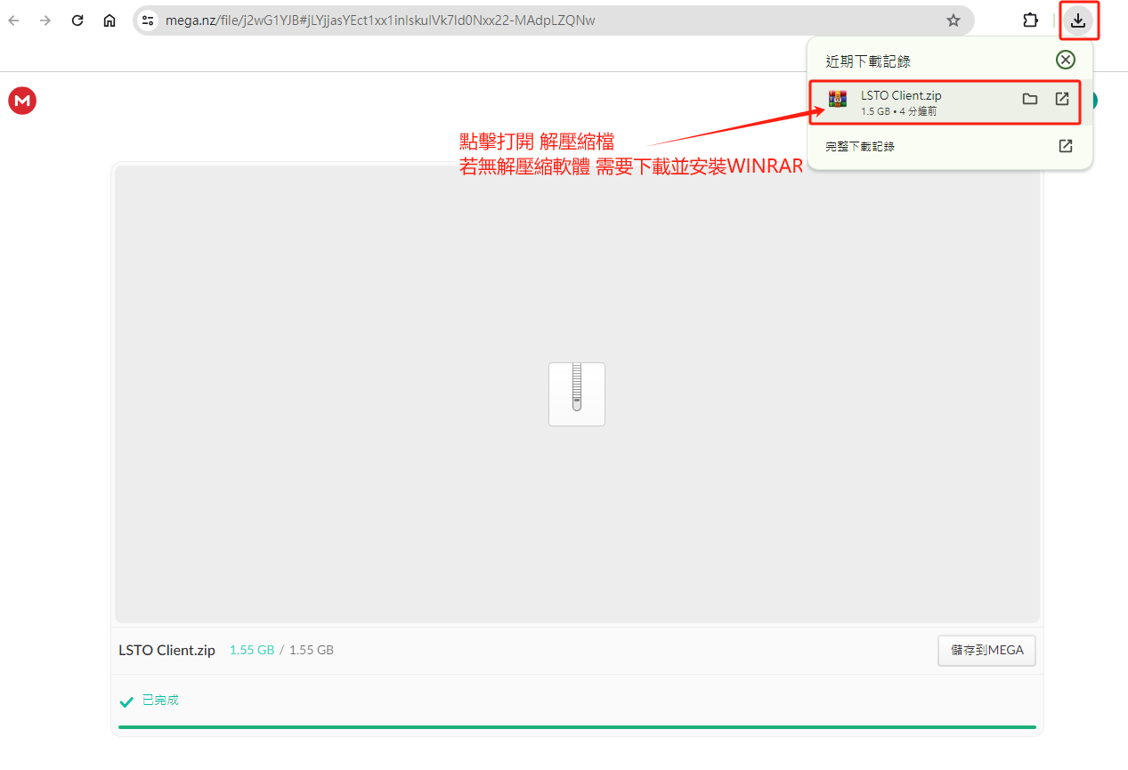
Task: Click external link icon next to 完整下載記錄
Action: [x=1065, y=146]
